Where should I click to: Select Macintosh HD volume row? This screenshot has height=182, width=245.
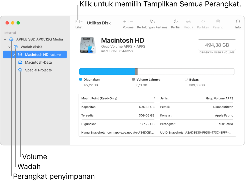(35, 55)
